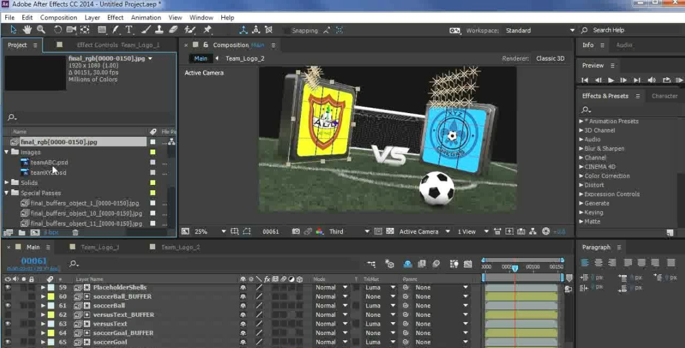Toggle the Motion Blur switch in timeline

(x=436, y=264)
